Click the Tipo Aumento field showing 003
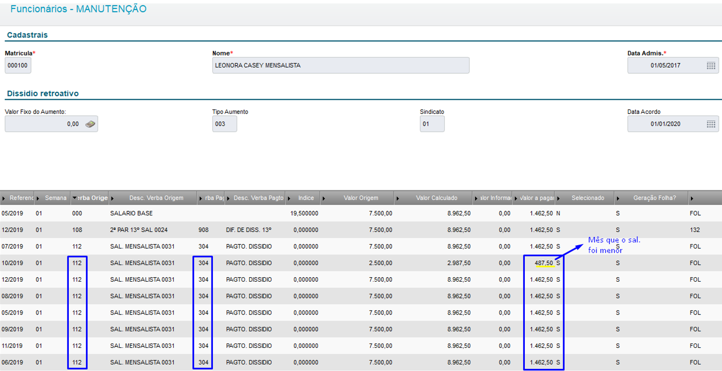 (225, 124)
